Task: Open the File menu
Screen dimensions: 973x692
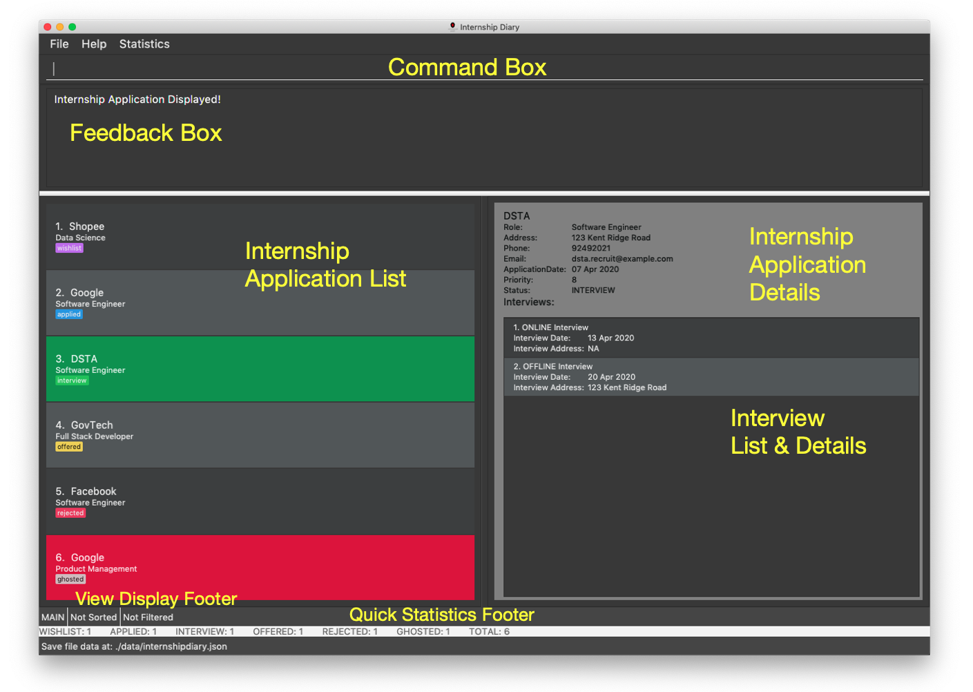Action: coord(59,44)
